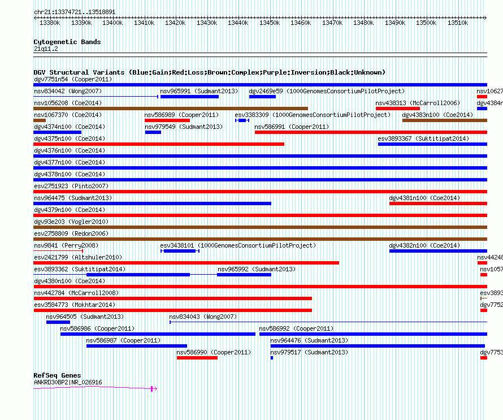Click the small blue box under nsv979517
503x420 pixels.
[272, 358]
